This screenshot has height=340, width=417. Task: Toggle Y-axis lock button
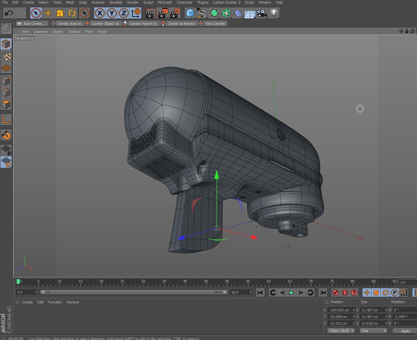coord(112,13)
